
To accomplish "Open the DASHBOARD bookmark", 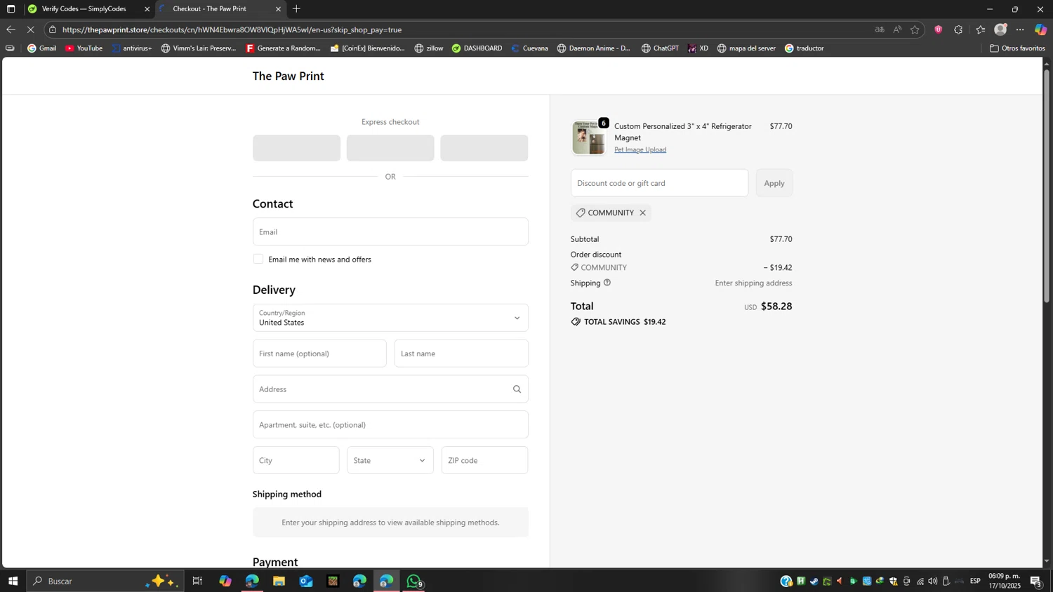I will coord(477,48).
